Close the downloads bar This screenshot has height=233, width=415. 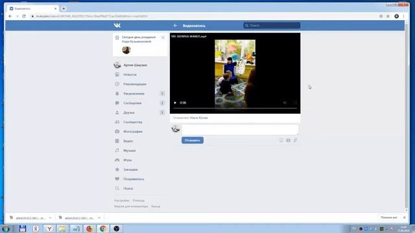[405, 217]
